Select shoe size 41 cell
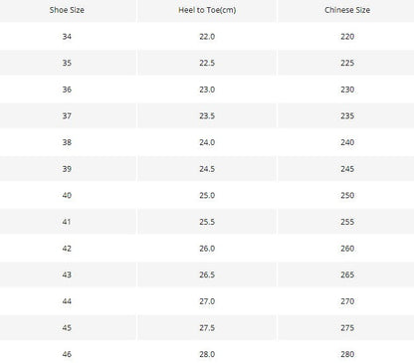This screenshot has width=414, height=363. point(67,222)
